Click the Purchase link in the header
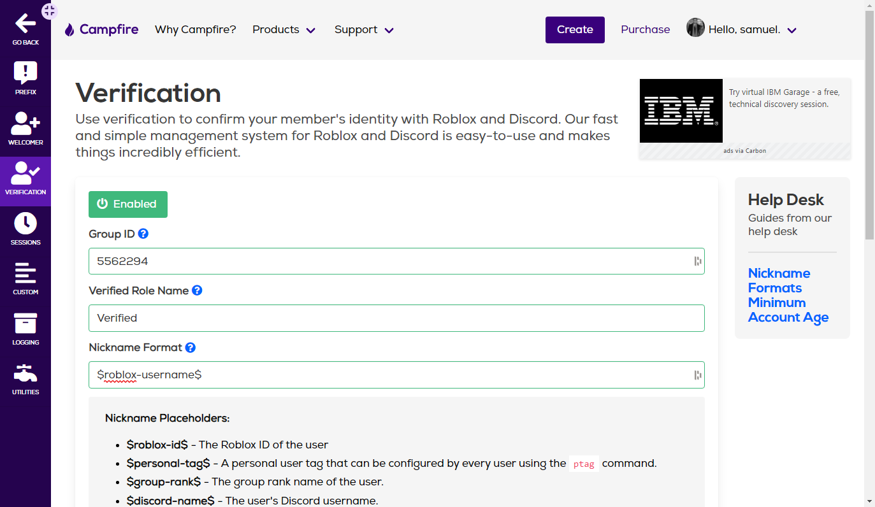The image size is (875, 507). (x=646, y=30)
